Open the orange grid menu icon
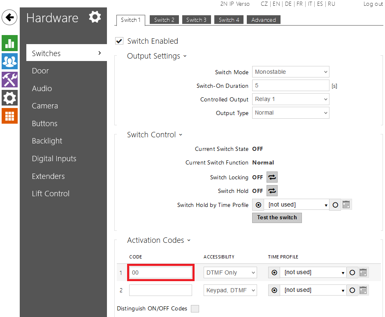 point(9,116)
